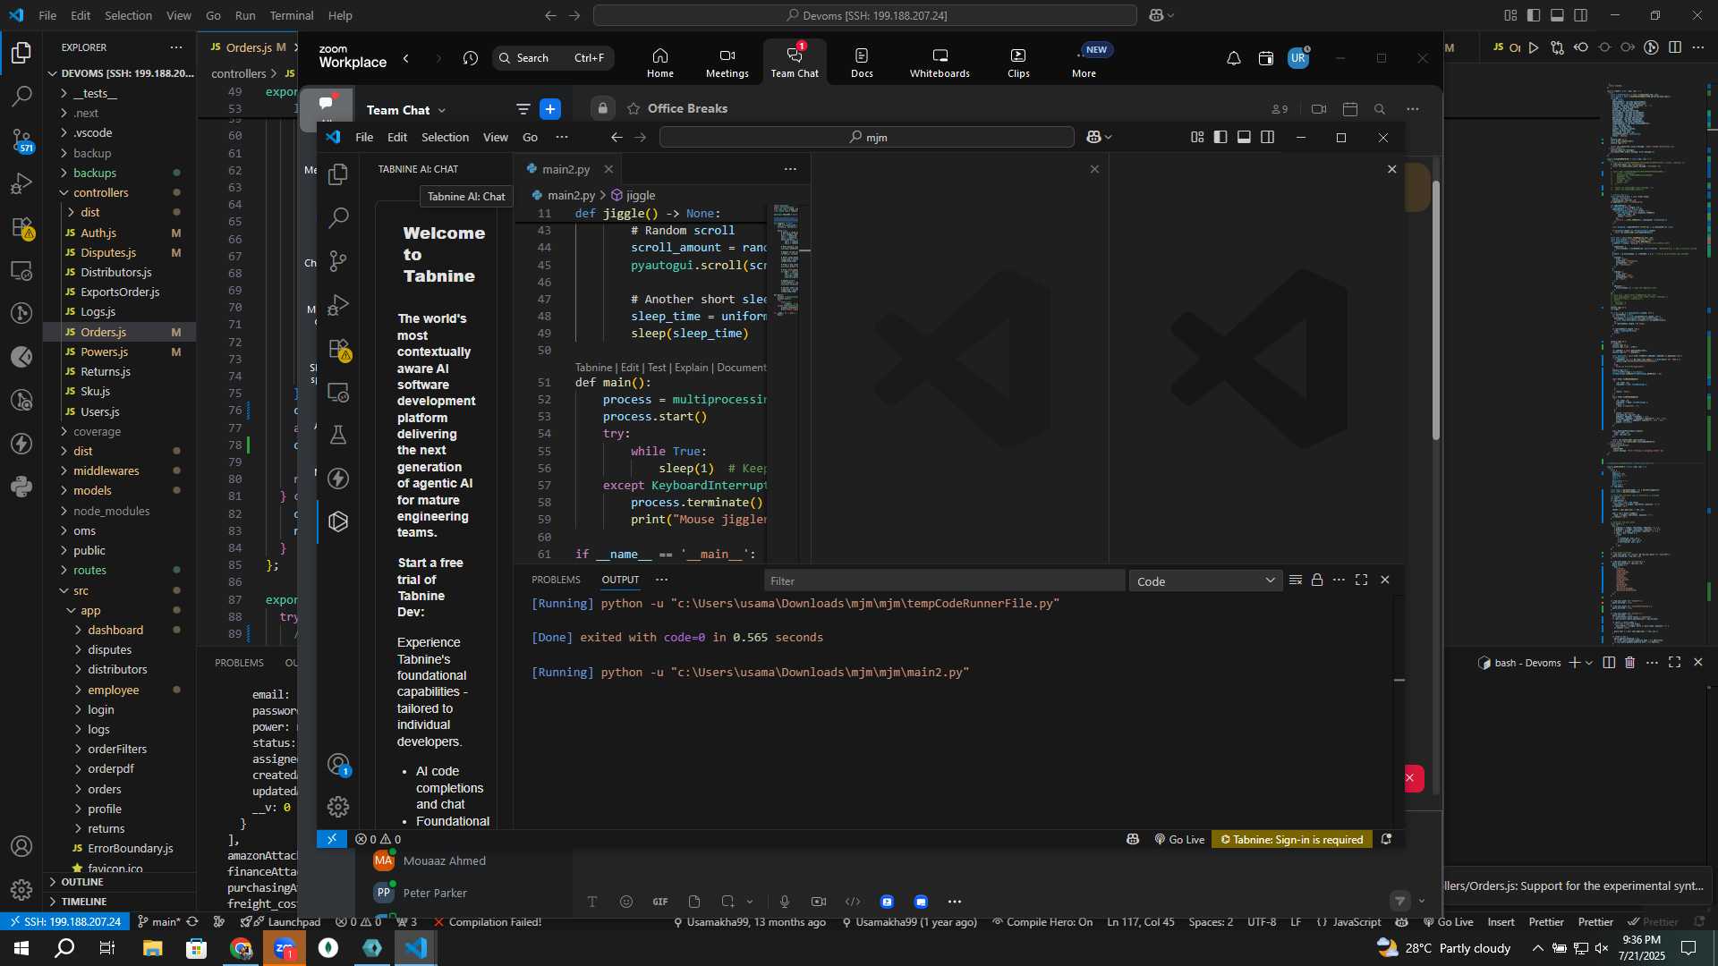
Task: Switch to Zoom Meetings tab
Action: pos(727,63)
